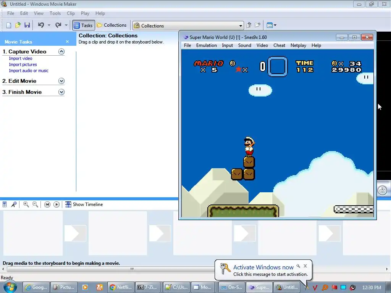The image size is (391, 293).
Task: Click the first storyboard transition cell
Action: pyautogui.click(x=75, y=233)
